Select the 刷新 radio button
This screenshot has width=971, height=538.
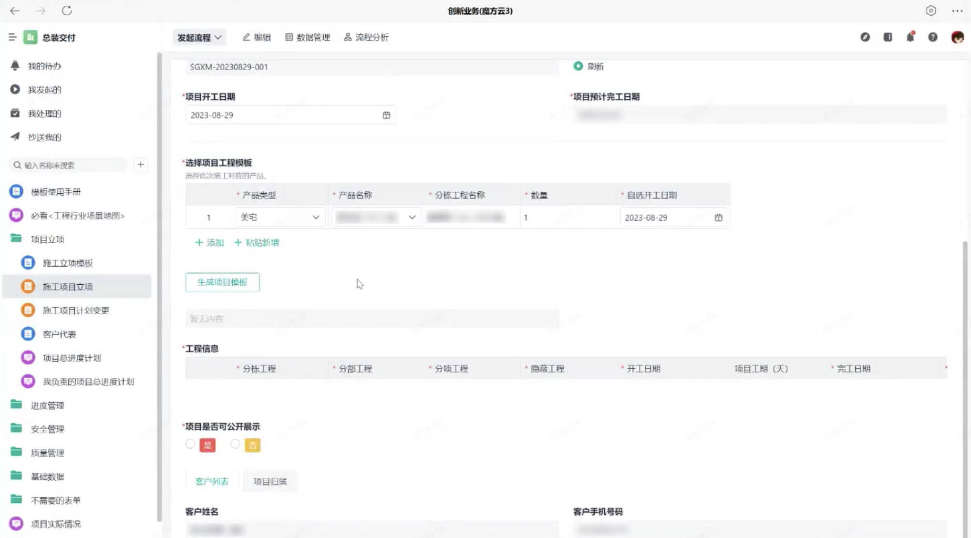coord(578,66)
